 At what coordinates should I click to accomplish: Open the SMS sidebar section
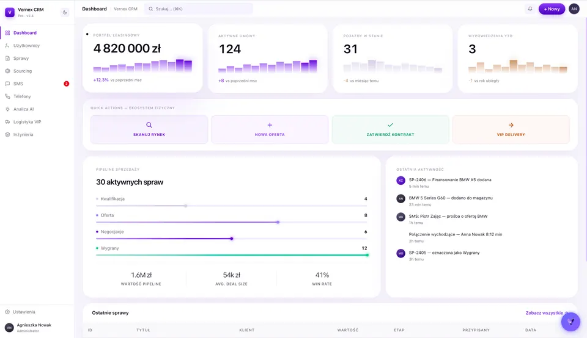[37, 84]
